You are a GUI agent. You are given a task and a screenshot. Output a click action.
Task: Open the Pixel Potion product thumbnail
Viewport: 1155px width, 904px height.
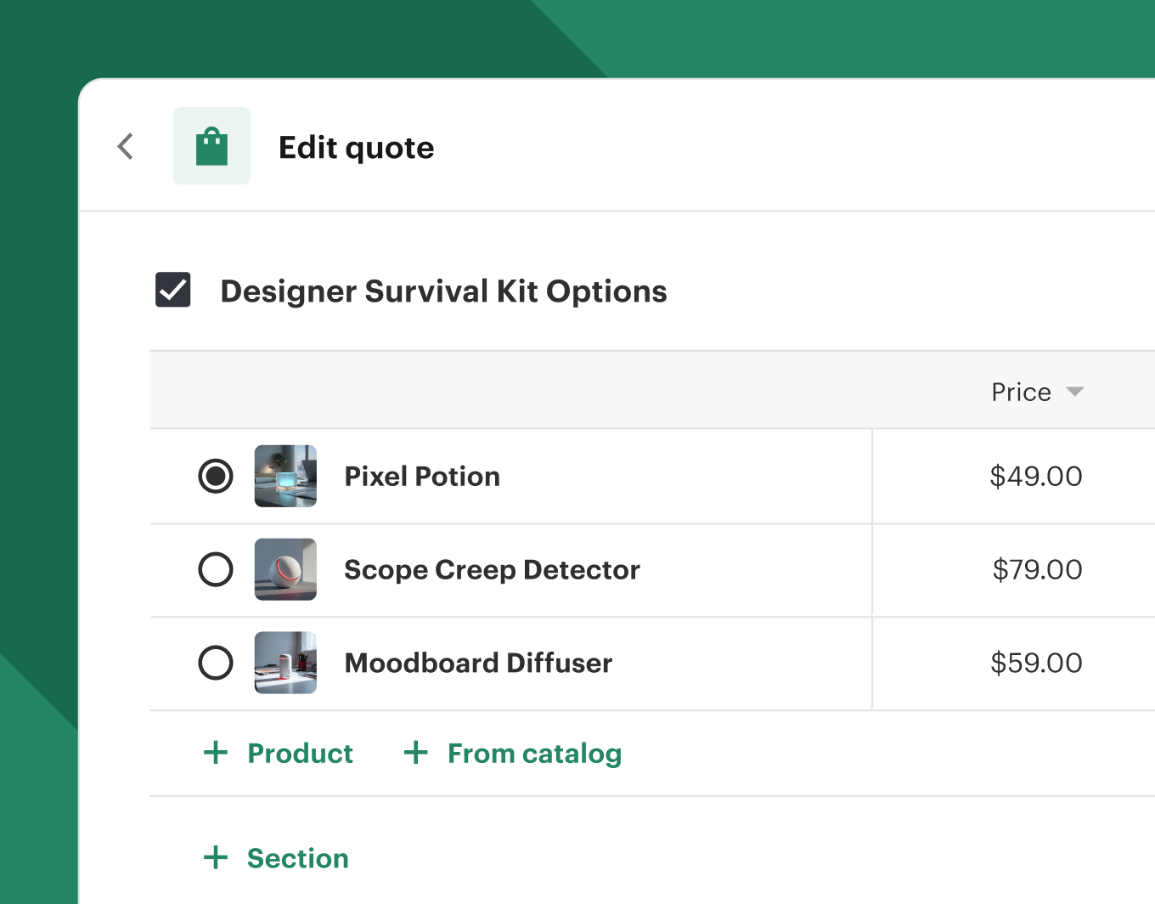[285, 476]
